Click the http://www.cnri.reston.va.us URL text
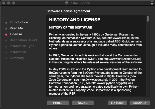Image resolution: width=155 pixels, height=109 pixels. tap(122, 59)
